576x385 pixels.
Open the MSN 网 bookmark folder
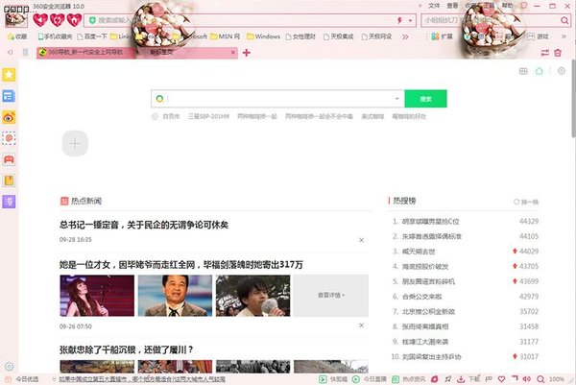(x=225, y=36)
